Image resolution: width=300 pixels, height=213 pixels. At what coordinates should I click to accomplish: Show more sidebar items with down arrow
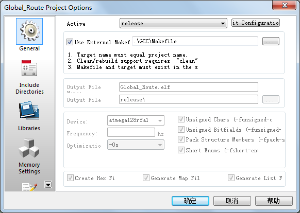click(48, 185)
